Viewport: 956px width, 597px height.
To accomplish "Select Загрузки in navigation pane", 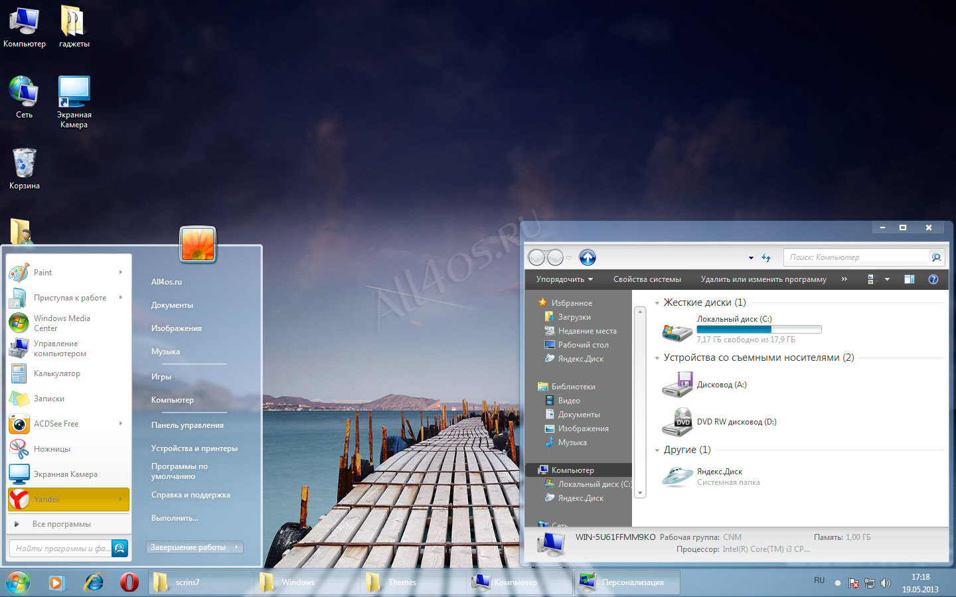I will [x=574, y=317].
